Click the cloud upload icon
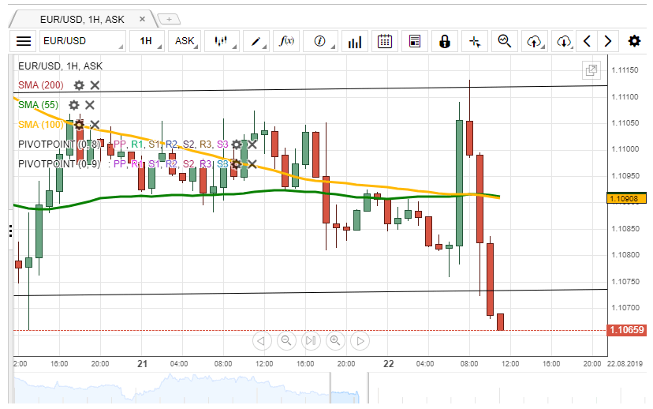This screenshot has height=409, width=653. tap(535, 41)
